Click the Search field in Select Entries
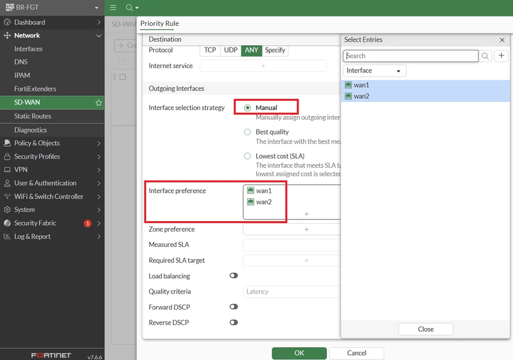 click(x=410, y=56)
